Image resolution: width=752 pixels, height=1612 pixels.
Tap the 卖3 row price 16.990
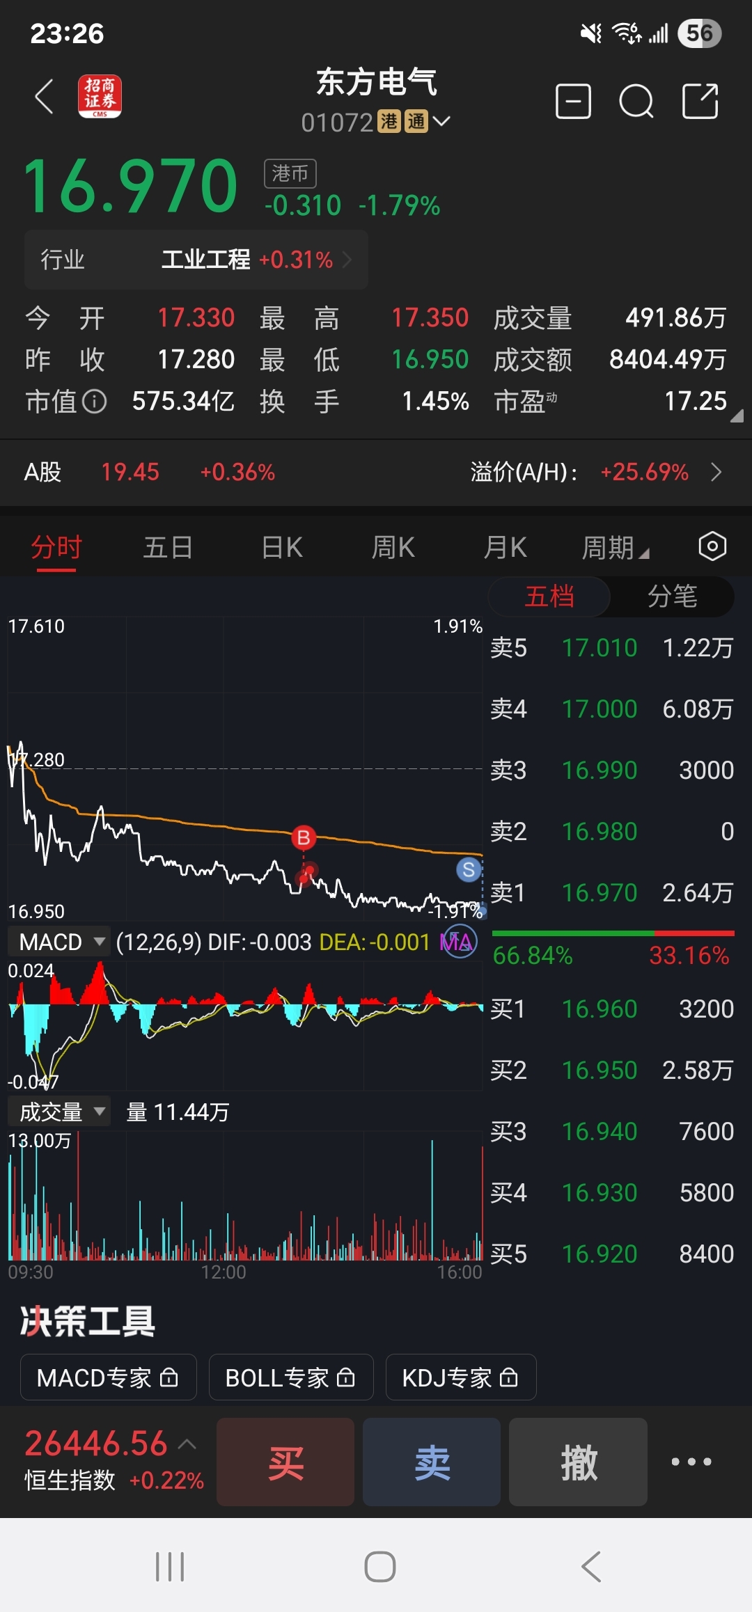(600, 771)
